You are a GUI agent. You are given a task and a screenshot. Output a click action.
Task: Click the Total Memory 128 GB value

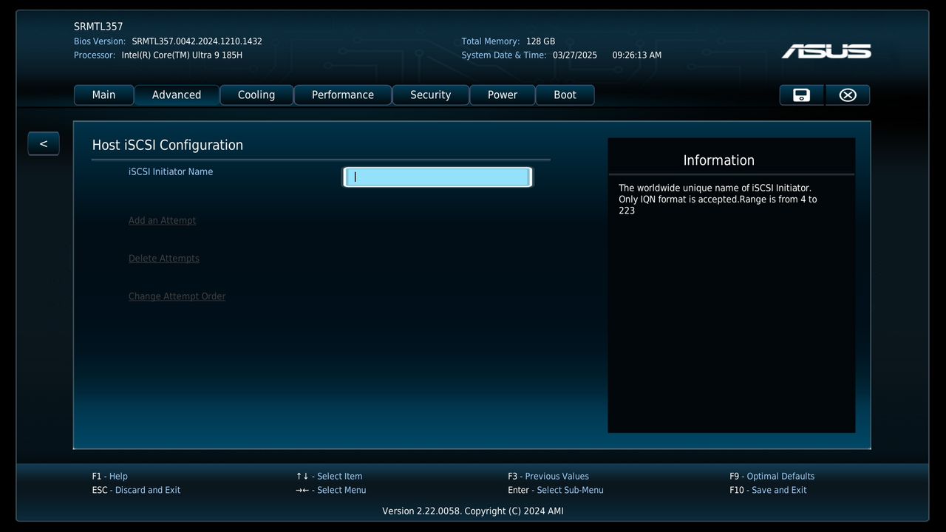(x=541, y=41)
